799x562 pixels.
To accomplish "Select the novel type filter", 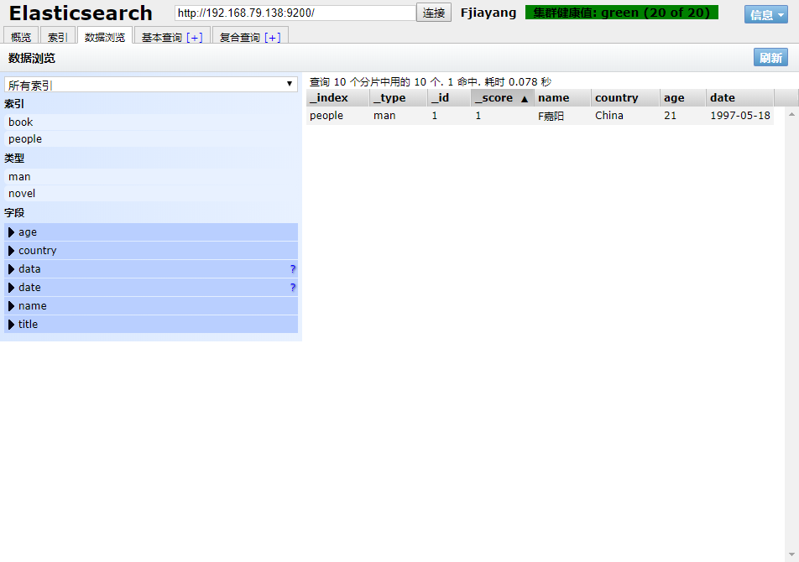I will tap(22, 194).
